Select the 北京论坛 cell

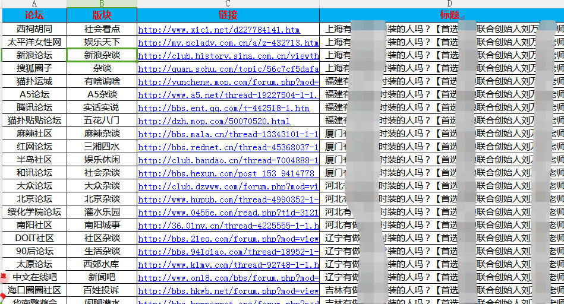34,199
